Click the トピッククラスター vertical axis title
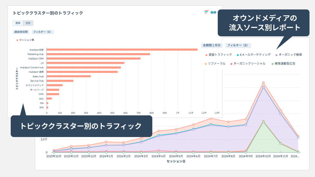 [17, 78]
